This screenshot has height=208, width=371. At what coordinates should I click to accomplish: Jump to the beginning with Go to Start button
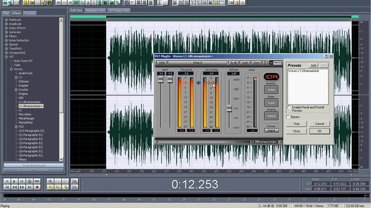click(7, 187)
